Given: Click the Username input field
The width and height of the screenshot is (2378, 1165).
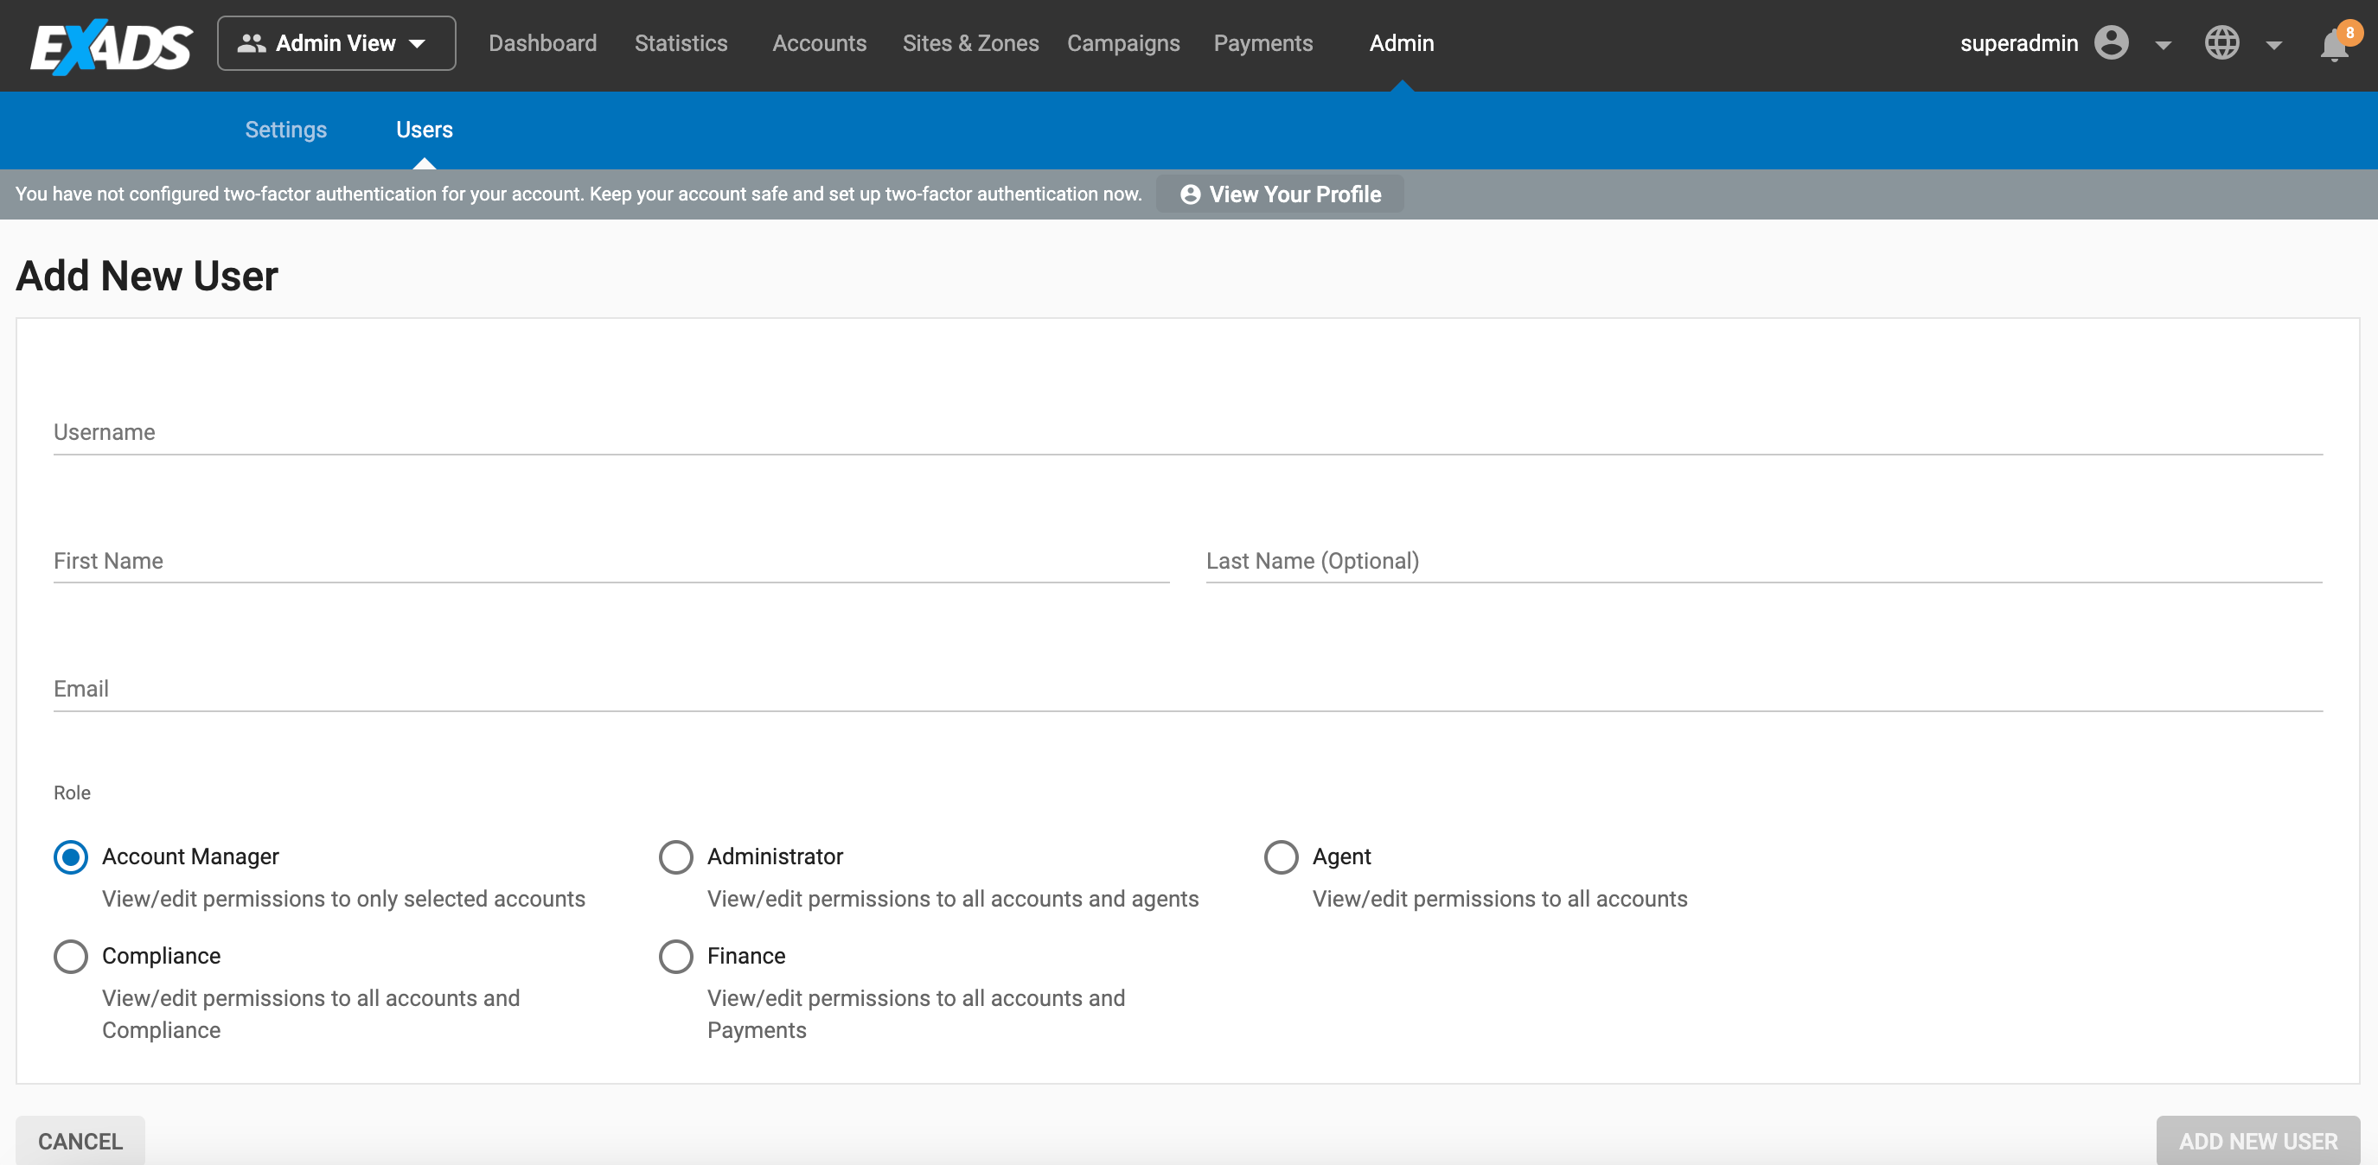Looking at the screenshot, I should pos(1187,432).
